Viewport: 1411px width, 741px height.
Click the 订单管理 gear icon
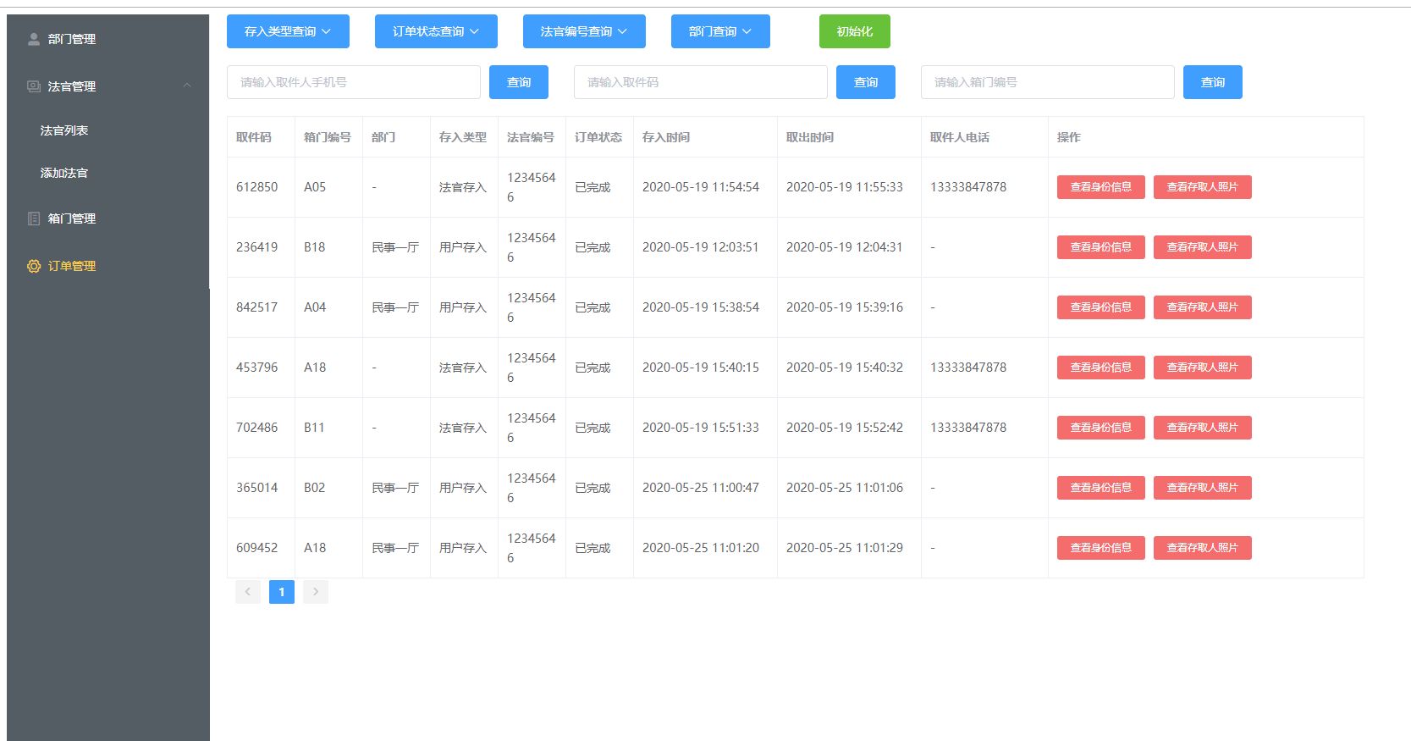coord(34,266)
